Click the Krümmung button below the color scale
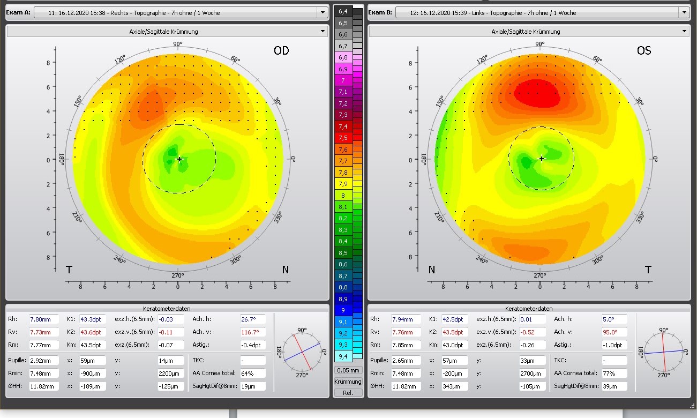This screenshot has width=697, height=418. coord(348,382)
